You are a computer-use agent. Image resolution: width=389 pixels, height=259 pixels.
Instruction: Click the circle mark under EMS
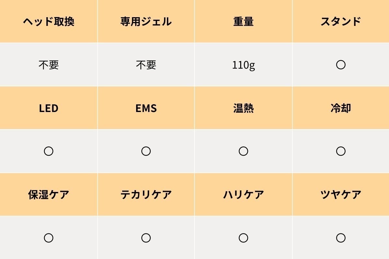click(146, 151)
